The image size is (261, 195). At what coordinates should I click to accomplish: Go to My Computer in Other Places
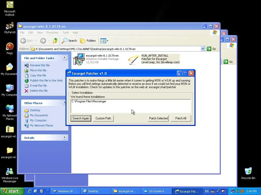click(x=38, y=120)
